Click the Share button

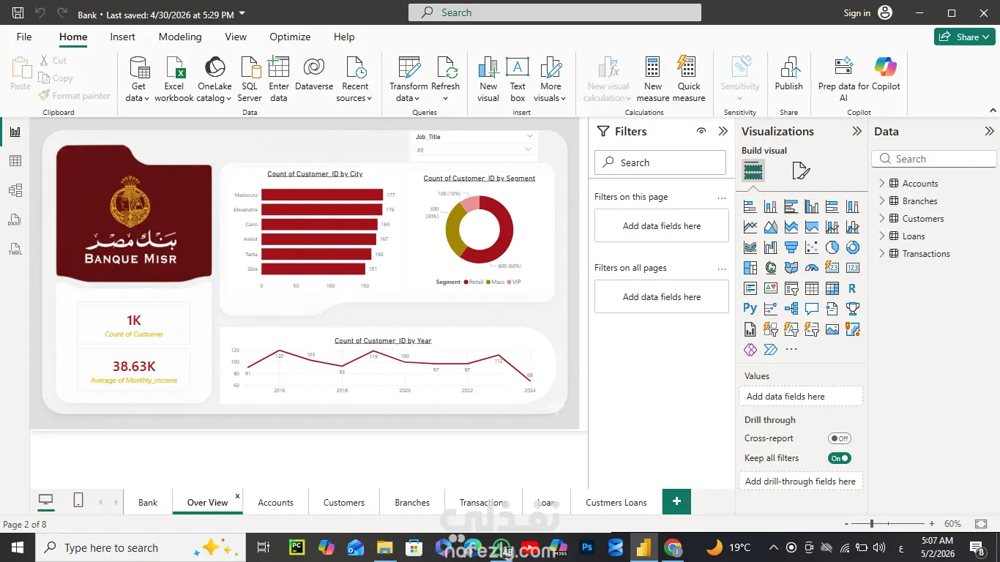(964, 37)
